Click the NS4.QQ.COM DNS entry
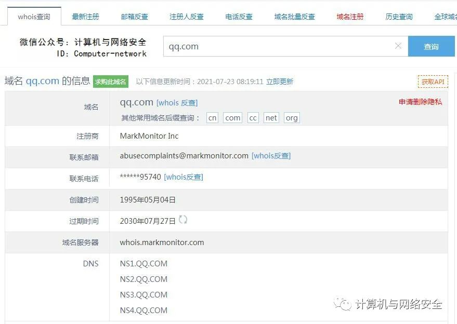Screen dimensions: 457x324 (x=143, y=310)
